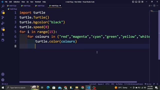Open the Terminal menu
Screen dimensions: 160x90
[x=38, y=2]
